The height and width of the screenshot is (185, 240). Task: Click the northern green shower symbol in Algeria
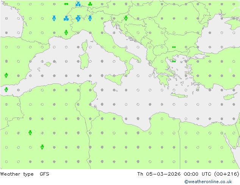(30, 133)
